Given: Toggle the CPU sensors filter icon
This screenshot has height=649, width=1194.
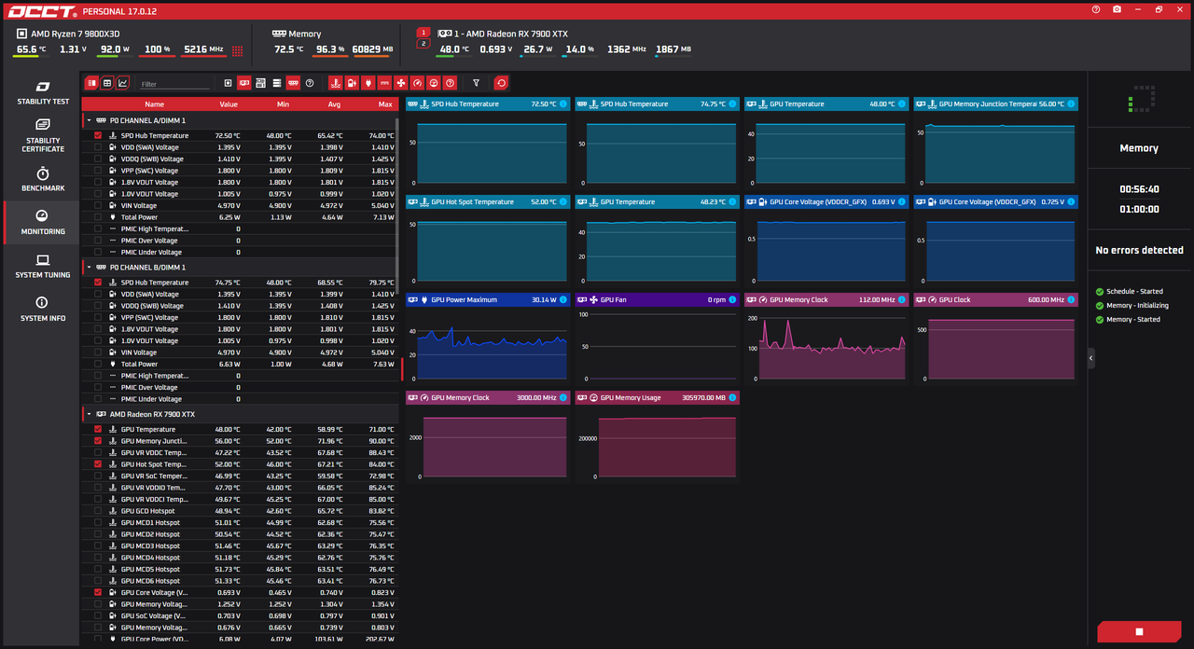Looking at the screenshot, I should 228,83.
